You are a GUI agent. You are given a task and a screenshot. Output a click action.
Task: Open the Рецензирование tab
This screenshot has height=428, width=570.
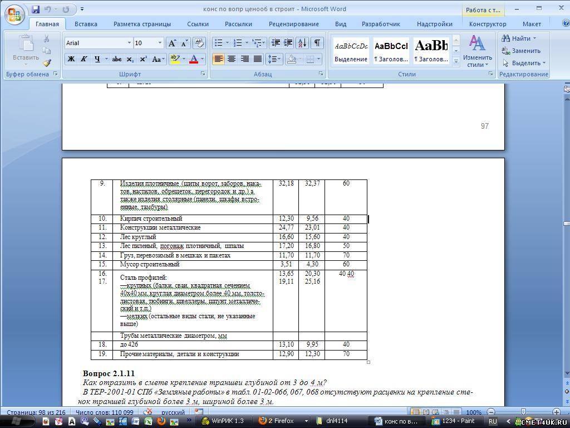click(294, 24)
